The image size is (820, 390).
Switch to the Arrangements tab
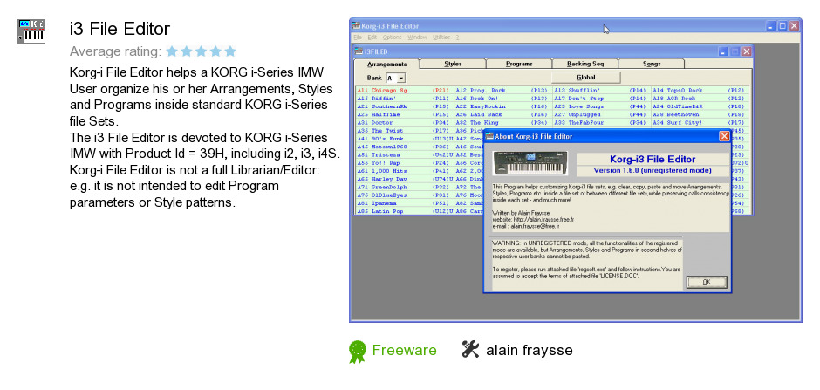pyautogui.click(x=387, y=64)
